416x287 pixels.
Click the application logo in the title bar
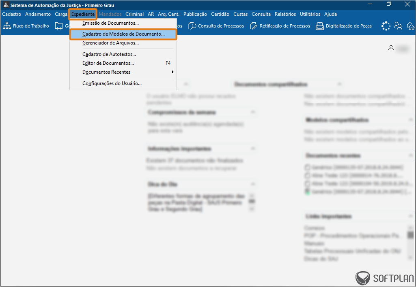6,5
